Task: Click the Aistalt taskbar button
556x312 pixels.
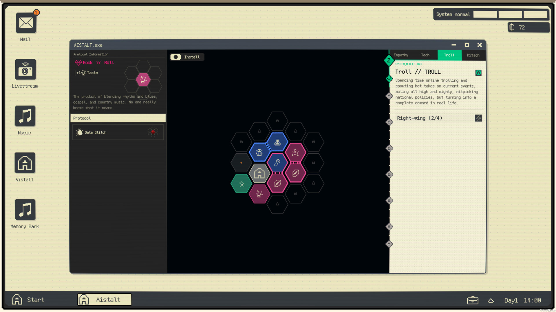Action: 105,300
